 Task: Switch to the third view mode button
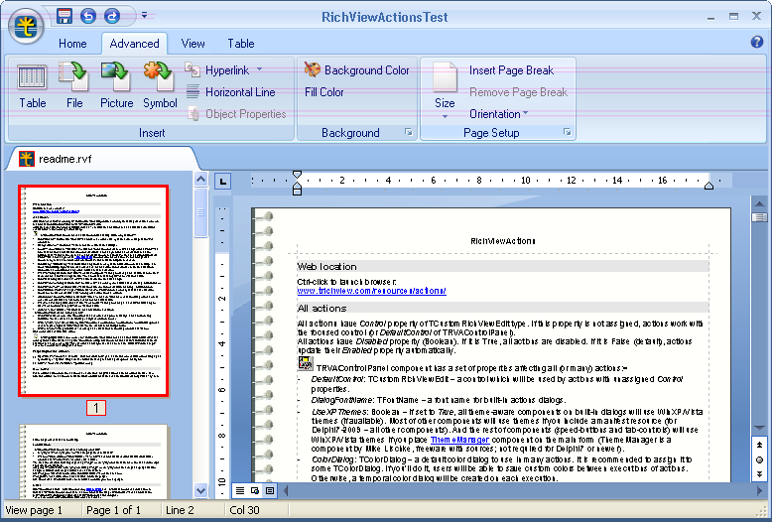pyautogui.click(x=270, y=490)
